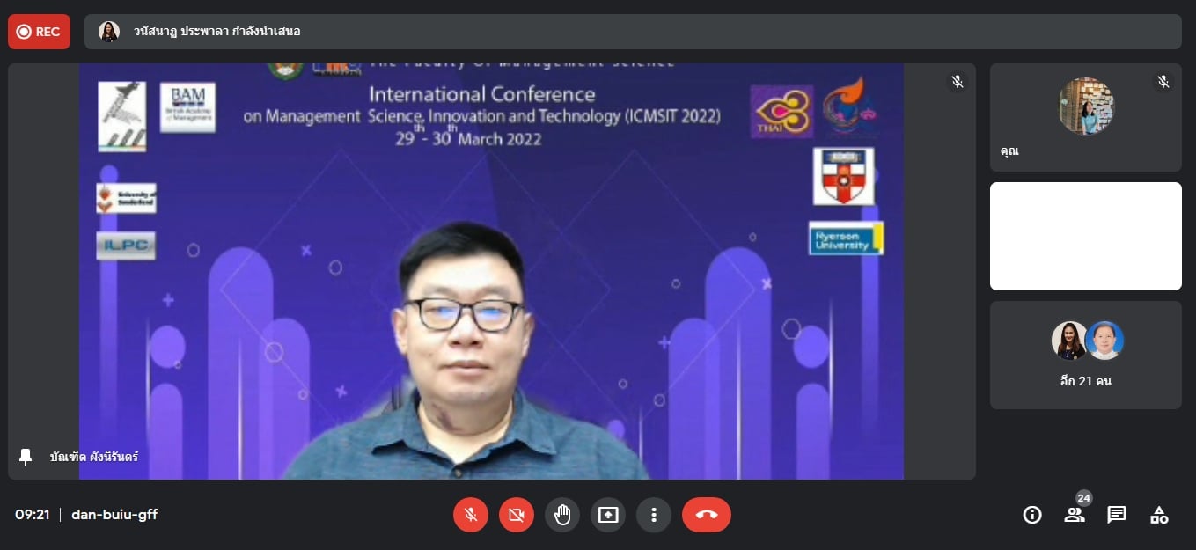Click the red REC recording indicator
The width and height of the screenshot is (1196, 550).
[39, 32]
